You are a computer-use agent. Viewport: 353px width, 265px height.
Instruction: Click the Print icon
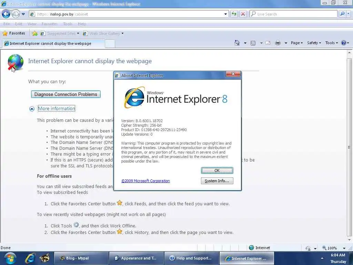[x=278, y=43]
